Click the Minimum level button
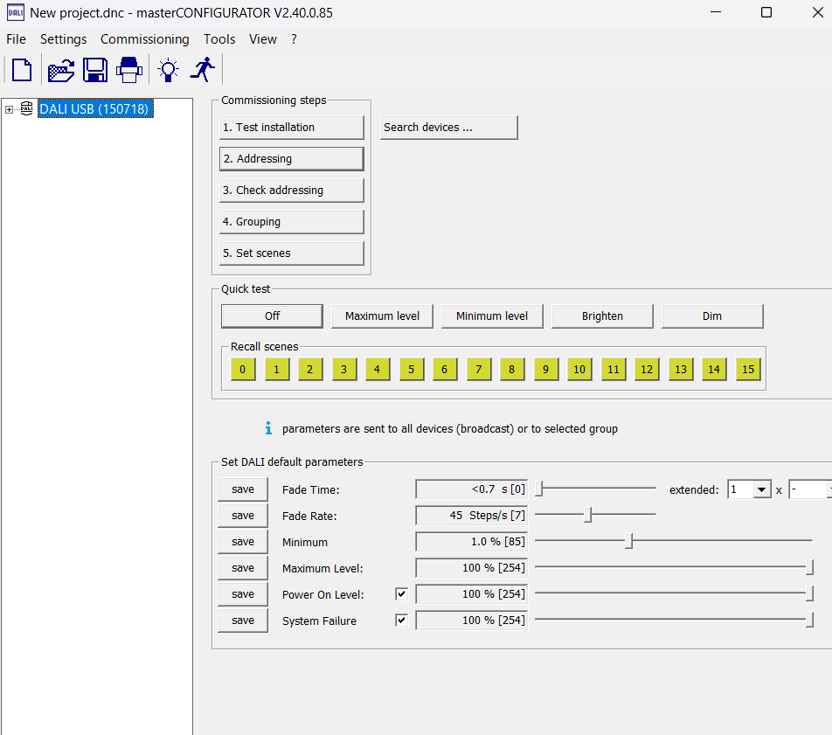This screenshot has height=735, width=832. point(492,316)
